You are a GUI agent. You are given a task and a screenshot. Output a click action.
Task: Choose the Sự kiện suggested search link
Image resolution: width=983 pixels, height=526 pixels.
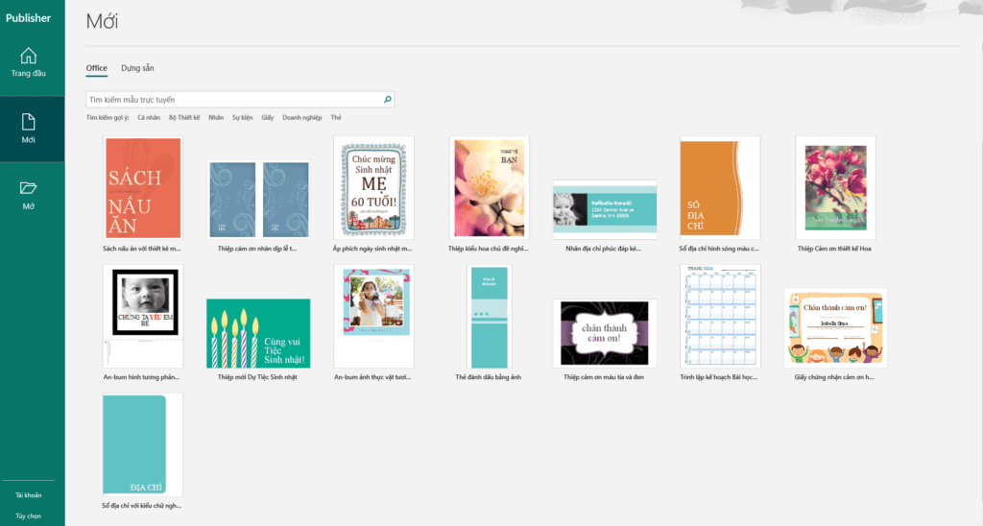coord(242,117)
